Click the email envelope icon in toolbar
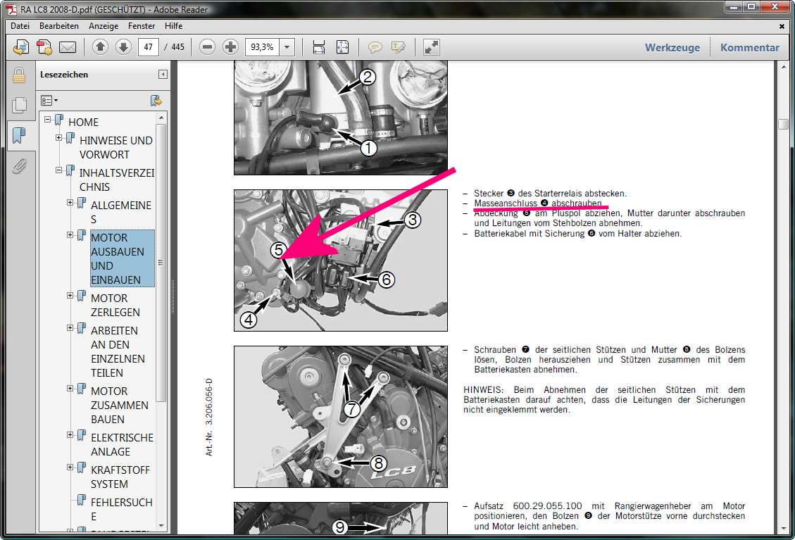795x540 pixels. pos(67,47)
